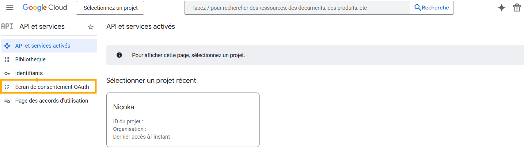Click the Google Cloud logo
524x149 pixels.
tap(45, 8)
